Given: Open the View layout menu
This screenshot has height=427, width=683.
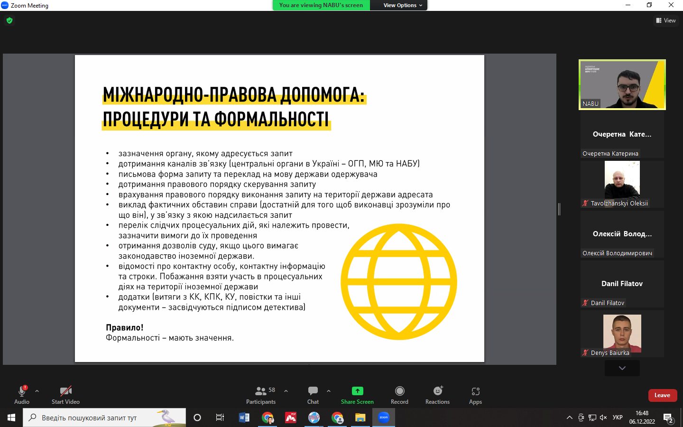Looking at the screenshot, I should coord(666,20).
